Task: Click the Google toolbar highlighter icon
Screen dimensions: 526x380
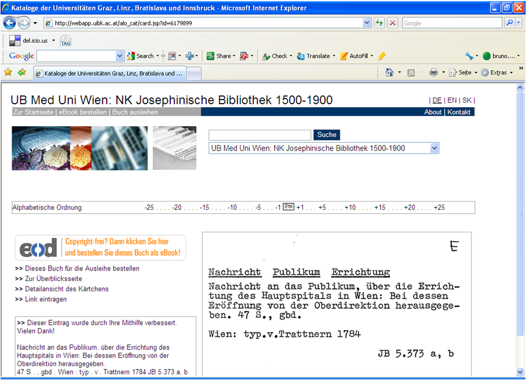Action: [x=381, y=56]
